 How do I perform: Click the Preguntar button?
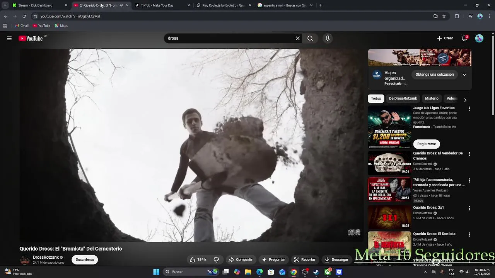point(273,259)
